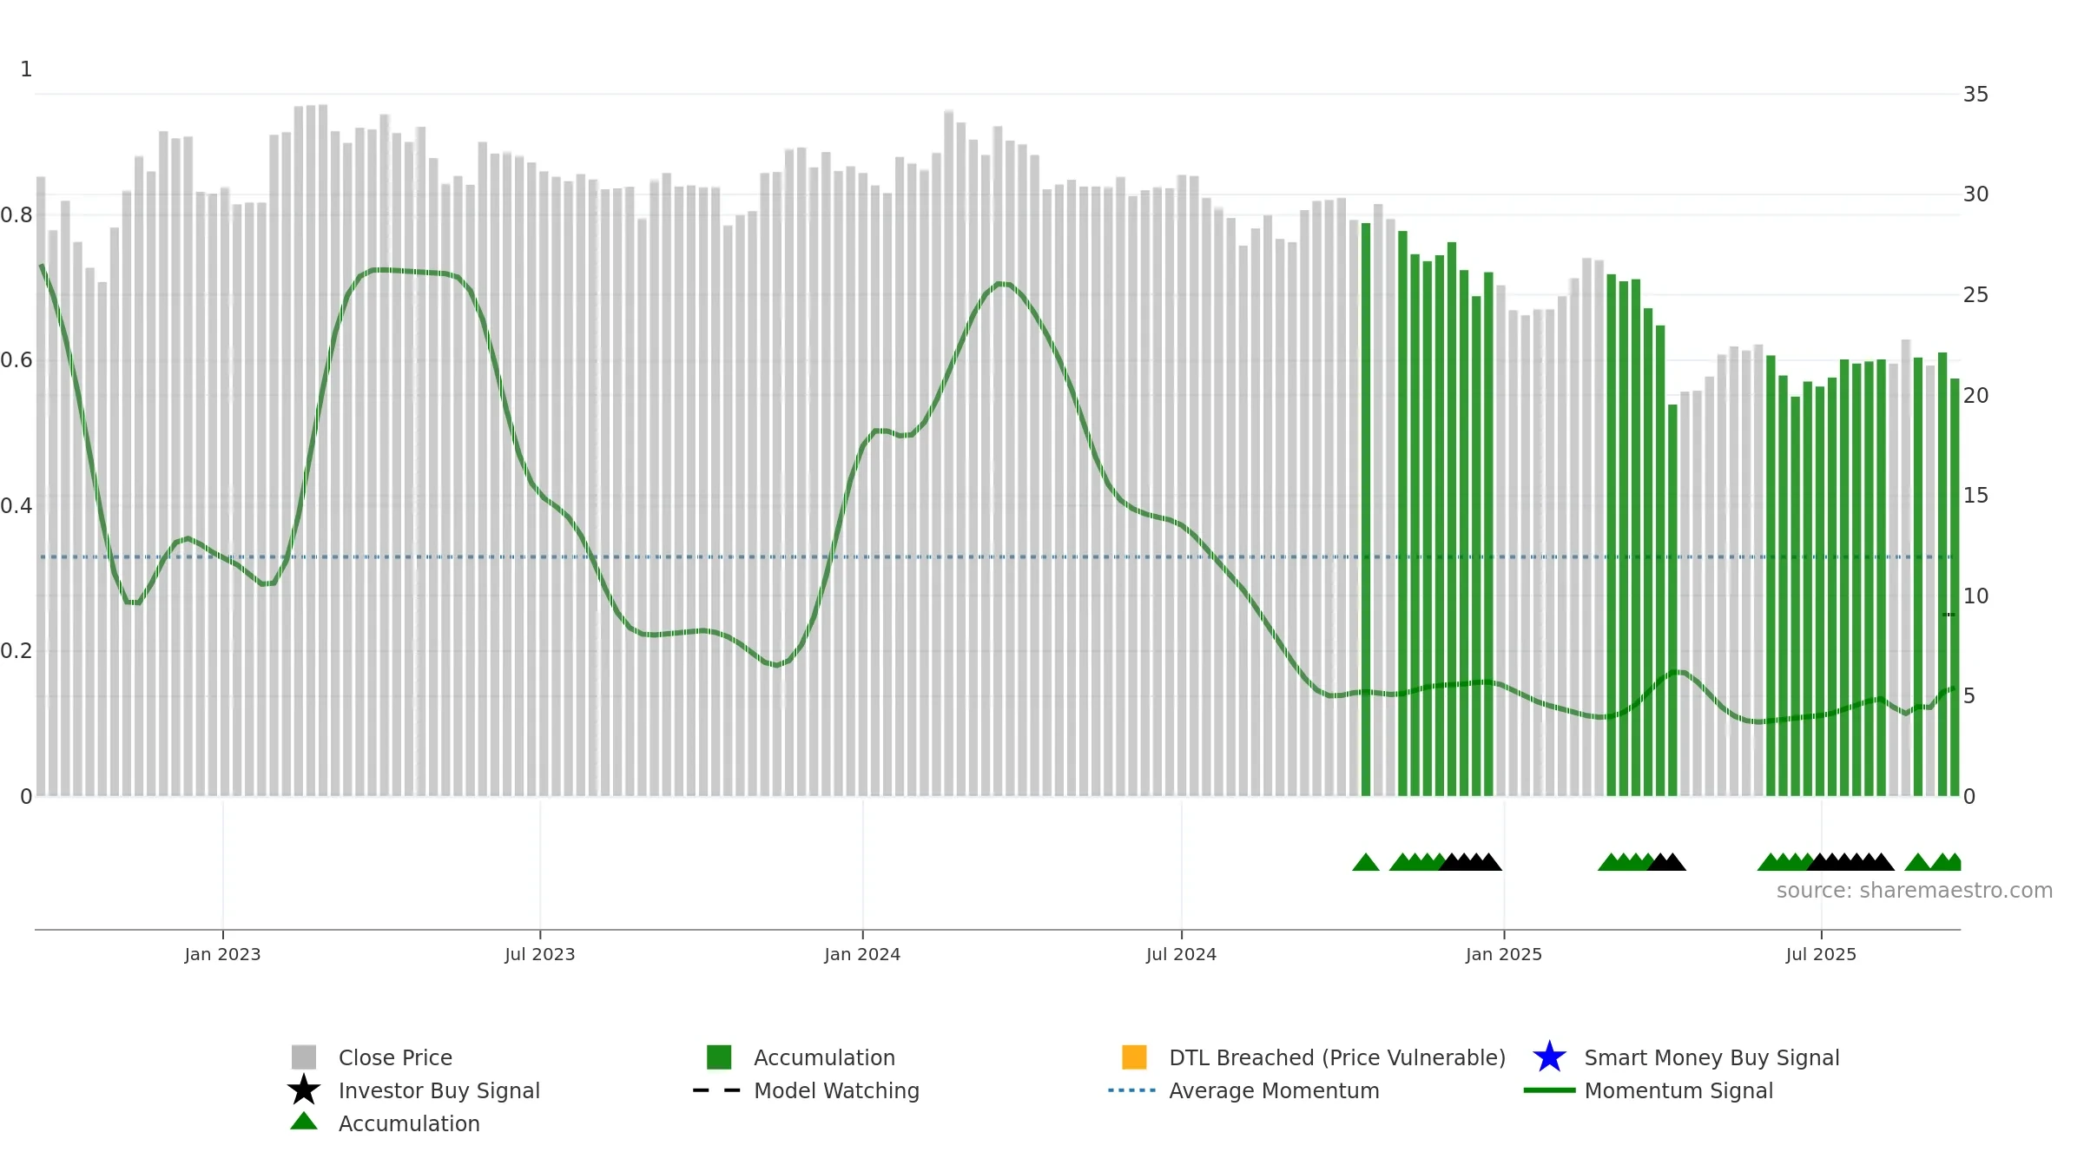Screen dimensions: 2084x1172
Task: Click the source: sharemaestro.com text
Action: point(1914,891)
